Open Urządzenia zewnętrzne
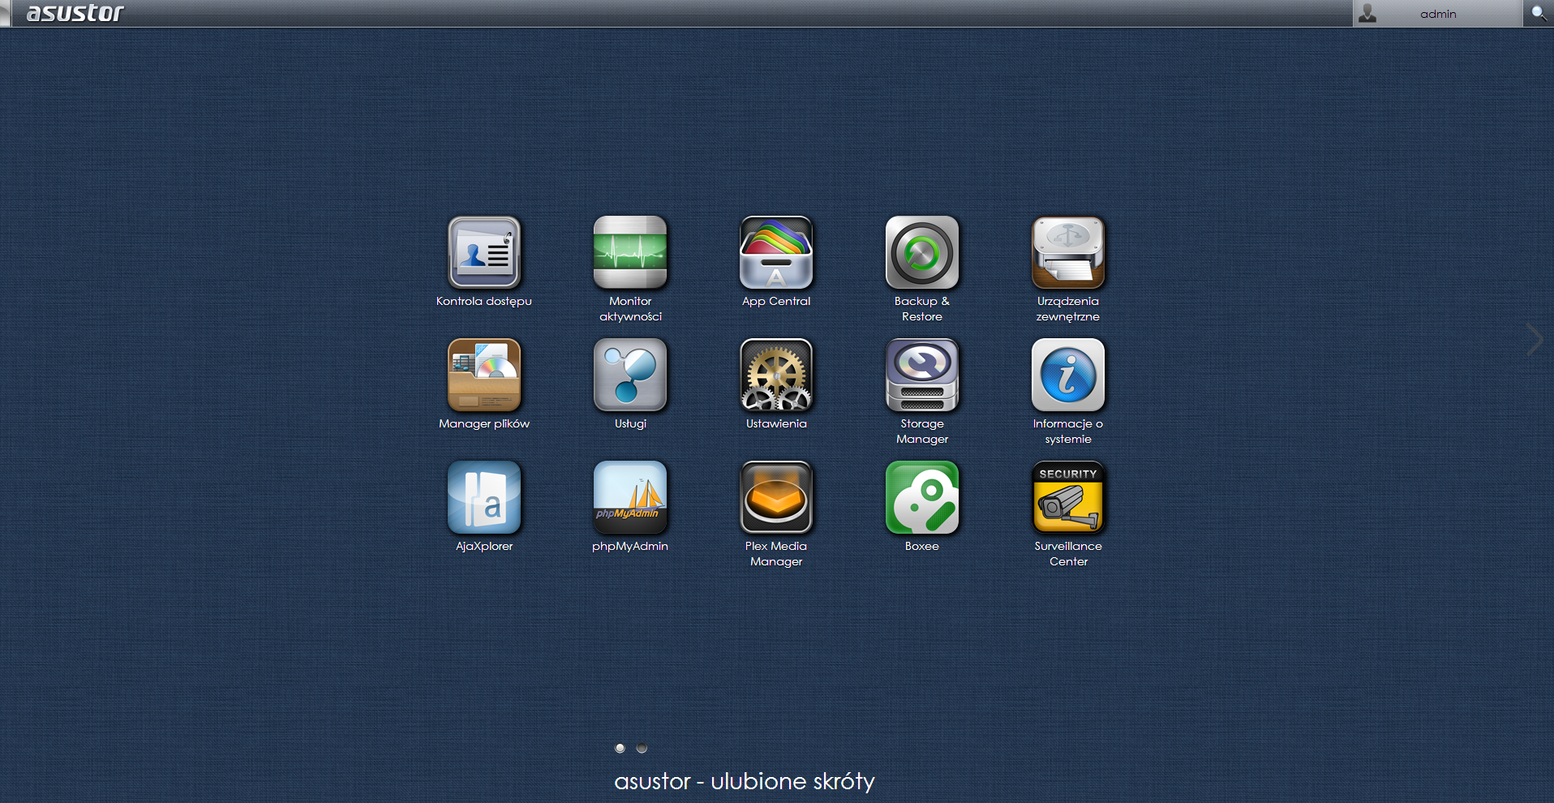1554x803 pixels. [x=1068, y=252]
